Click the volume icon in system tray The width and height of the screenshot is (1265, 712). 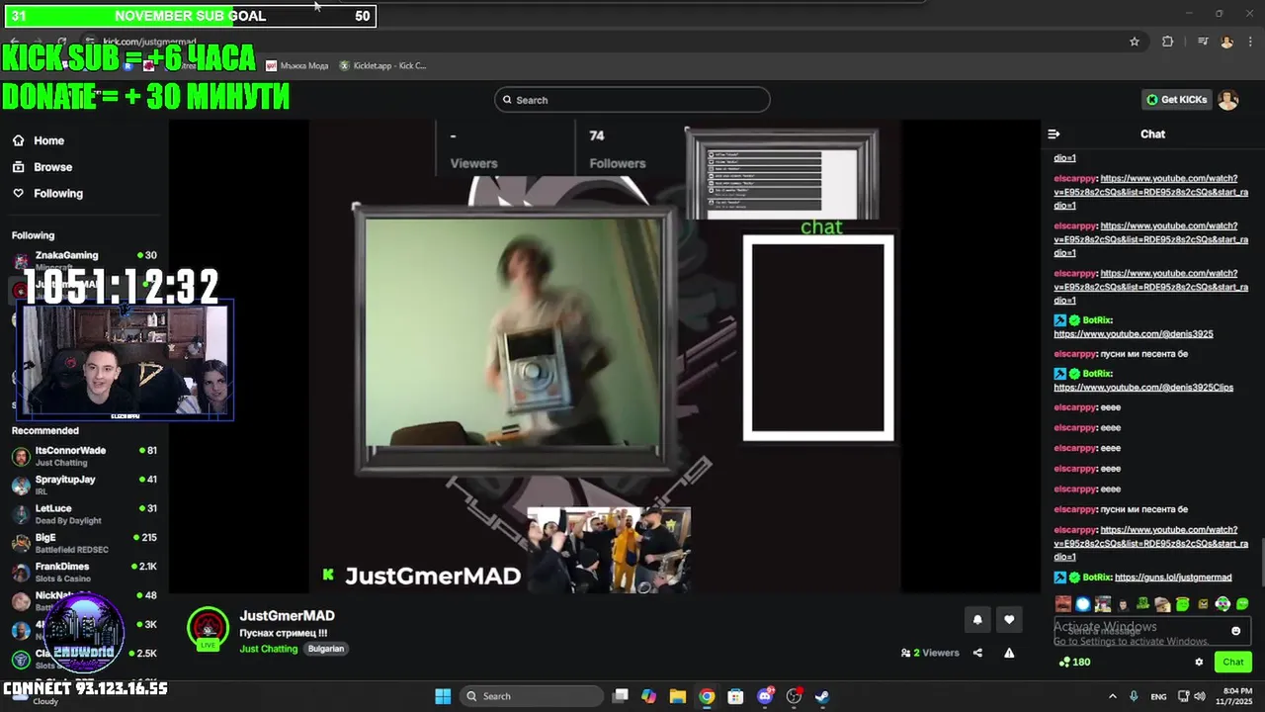point(1202,696)
